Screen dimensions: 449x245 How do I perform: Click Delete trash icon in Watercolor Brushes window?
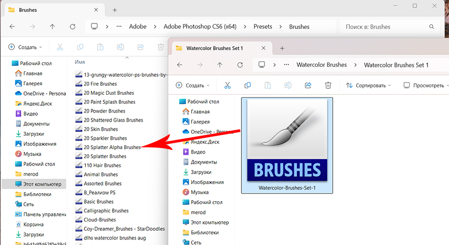pyautogui.click(x=328, y=85)
